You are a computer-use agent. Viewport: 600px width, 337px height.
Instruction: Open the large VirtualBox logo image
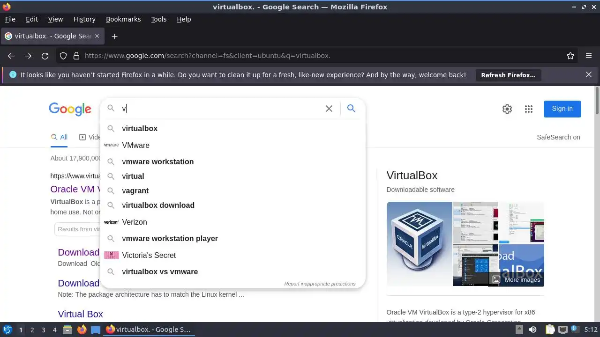pyautogui.click(x=419, y=244)
